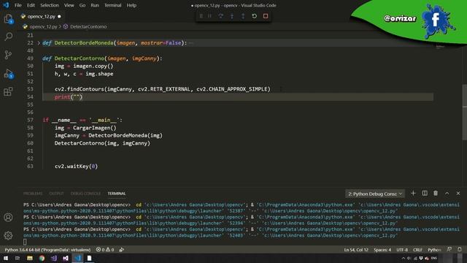Click the debug Step Out button
Viewport: 467px width, 263px height.
(243, 16)
